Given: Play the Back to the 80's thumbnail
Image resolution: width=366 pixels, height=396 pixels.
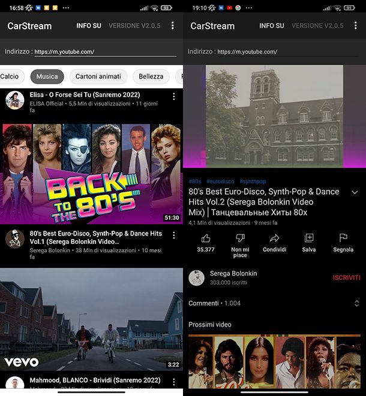Looking at the screenshot, I should tap(91, 174).
